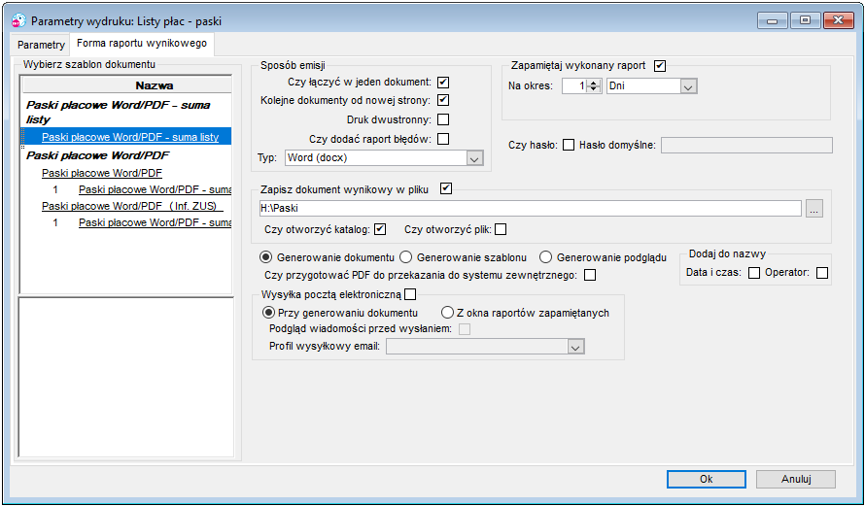The image size is (865, 506).
Task: Switch to the Parametry tab
Action: [x=41, y=45]
